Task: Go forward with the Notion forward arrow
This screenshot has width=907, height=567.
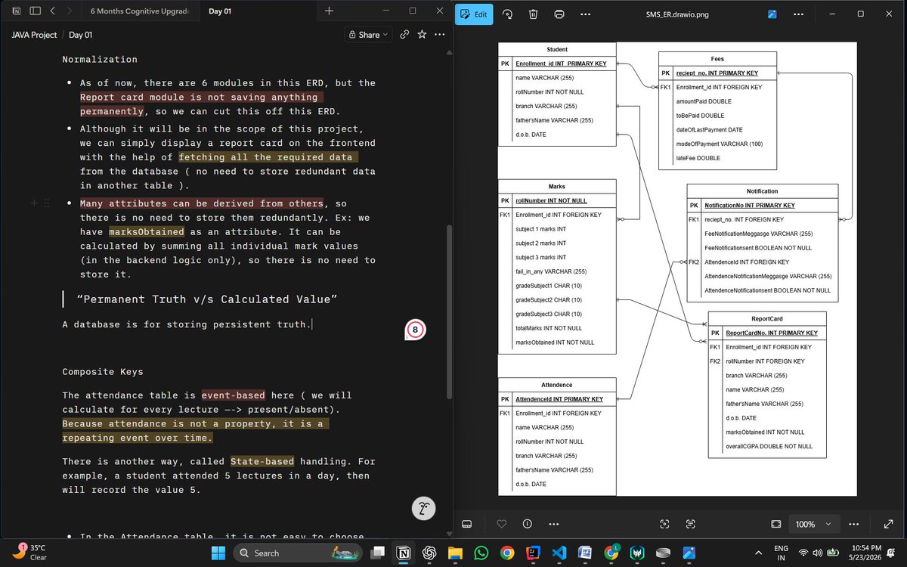Action: pos(69,11)
